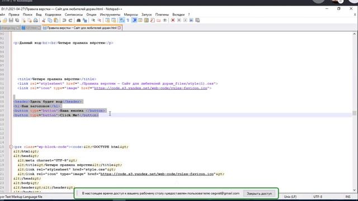The image size is (358, 201).
Task: Toggle word wrap toolbar button
Action: 122,20
